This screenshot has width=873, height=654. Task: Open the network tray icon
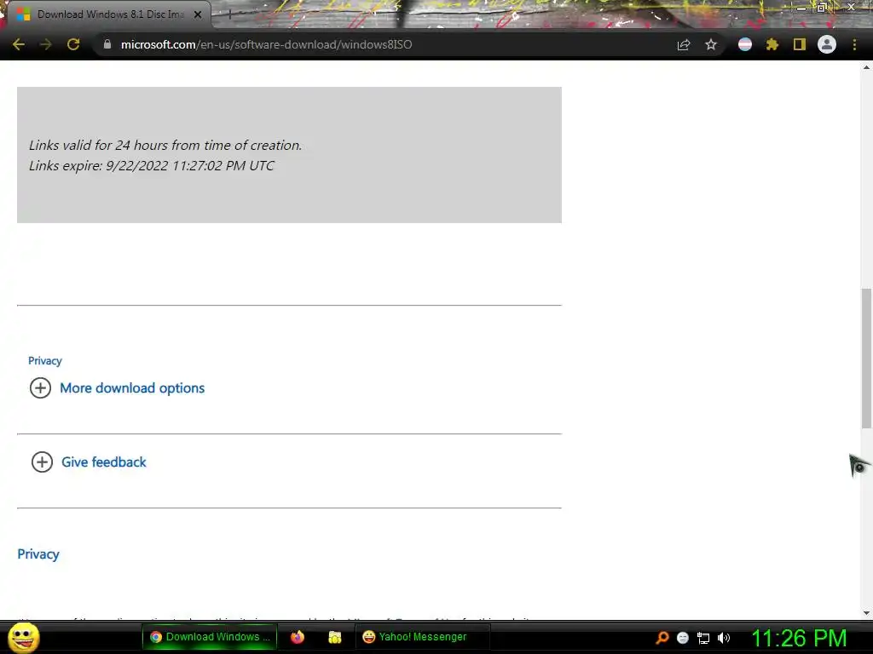(x=703, y=638)
